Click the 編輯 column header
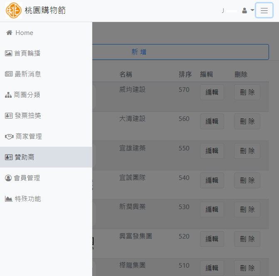Viewport: 279px width, 276px height. pyautogui.click(x=206, y=74)
